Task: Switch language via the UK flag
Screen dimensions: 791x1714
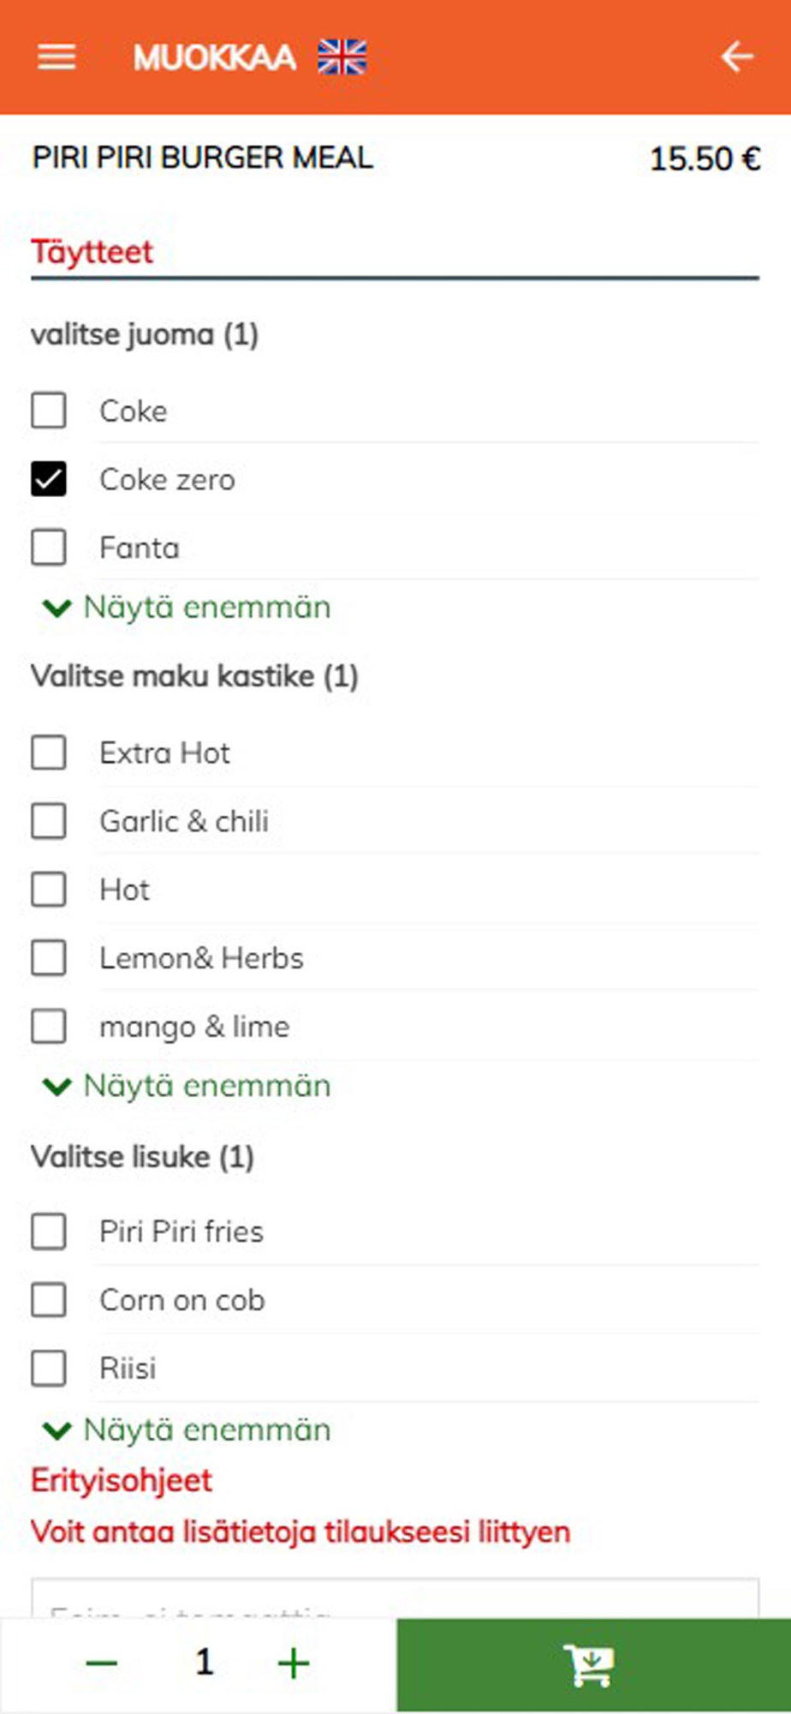Action: coord(342,57)
